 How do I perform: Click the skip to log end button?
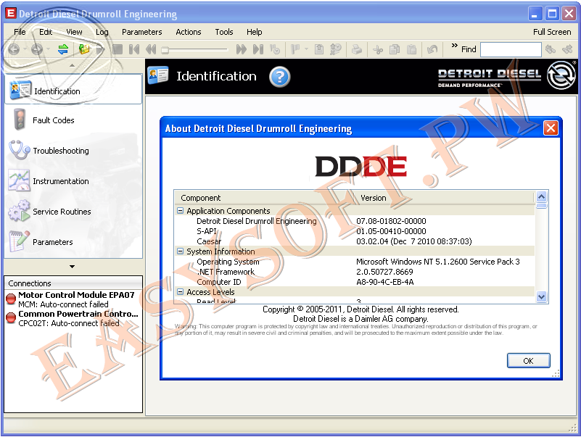point(258,49)
